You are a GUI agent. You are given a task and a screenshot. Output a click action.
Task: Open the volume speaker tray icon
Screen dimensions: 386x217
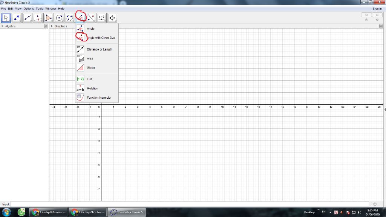(359, 212)
